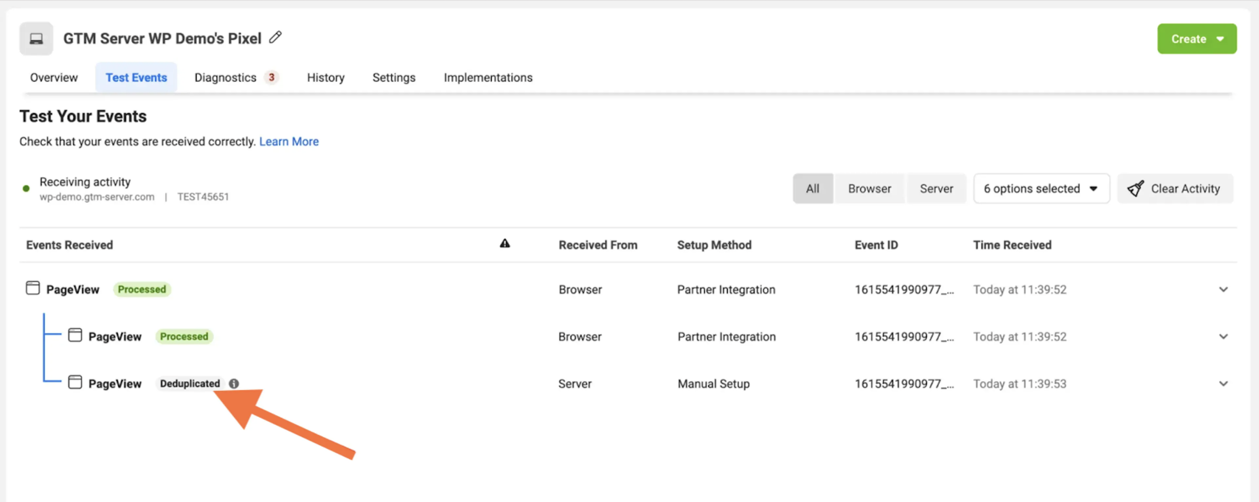1259x502 pixels.
Task: Open the 6 options selected dropdown
Action: coord(1040,188)
